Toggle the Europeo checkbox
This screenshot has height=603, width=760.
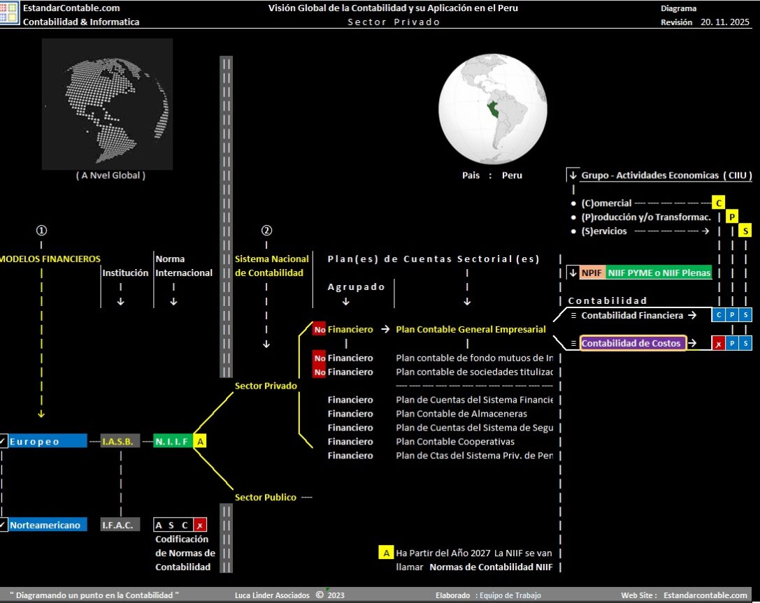tap(3, 442)
